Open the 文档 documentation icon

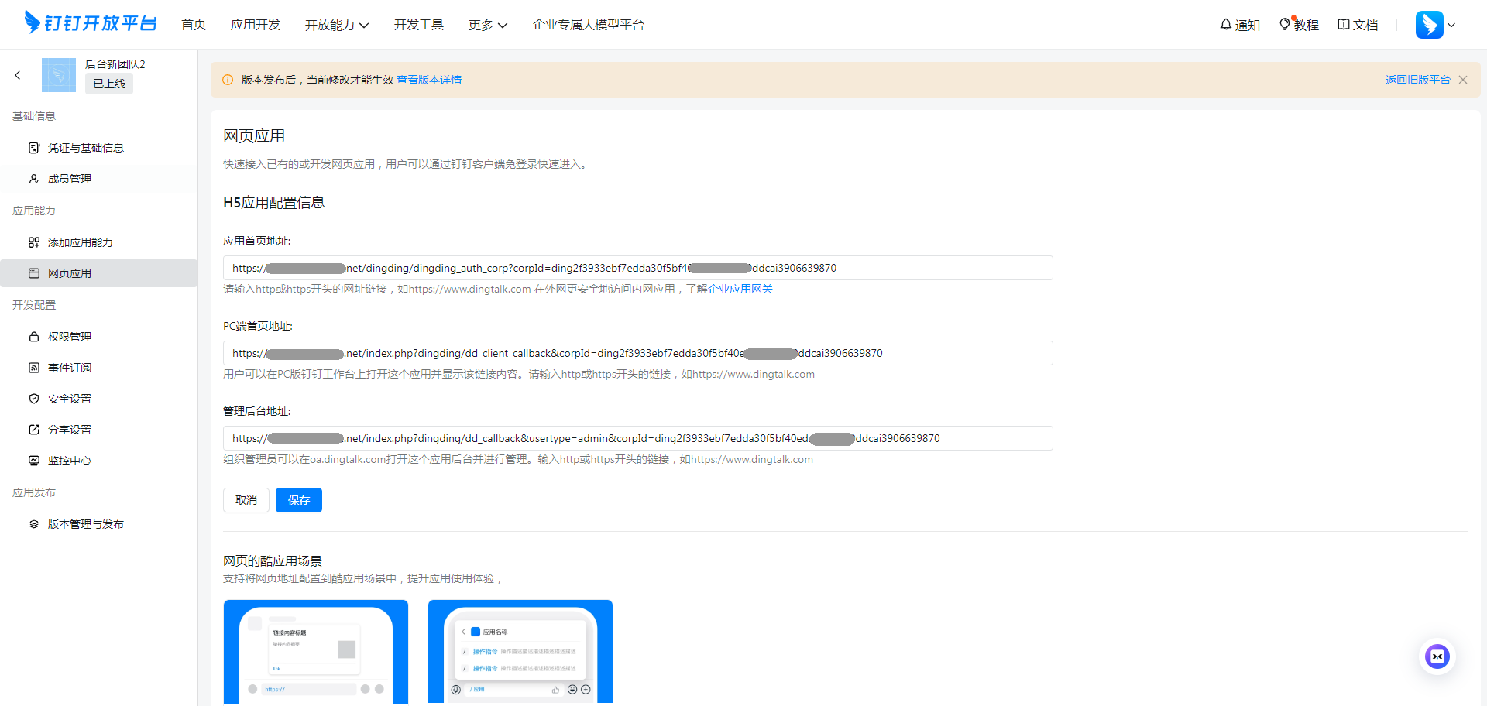coord(1344,25)
